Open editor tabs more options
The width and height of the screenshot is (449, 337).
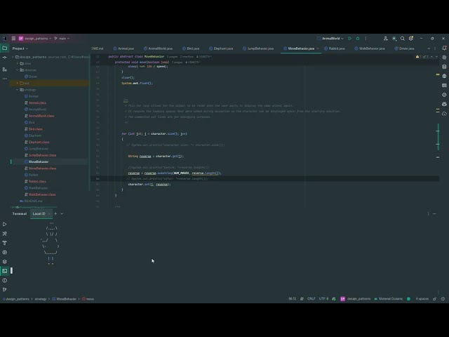[435, 48]
